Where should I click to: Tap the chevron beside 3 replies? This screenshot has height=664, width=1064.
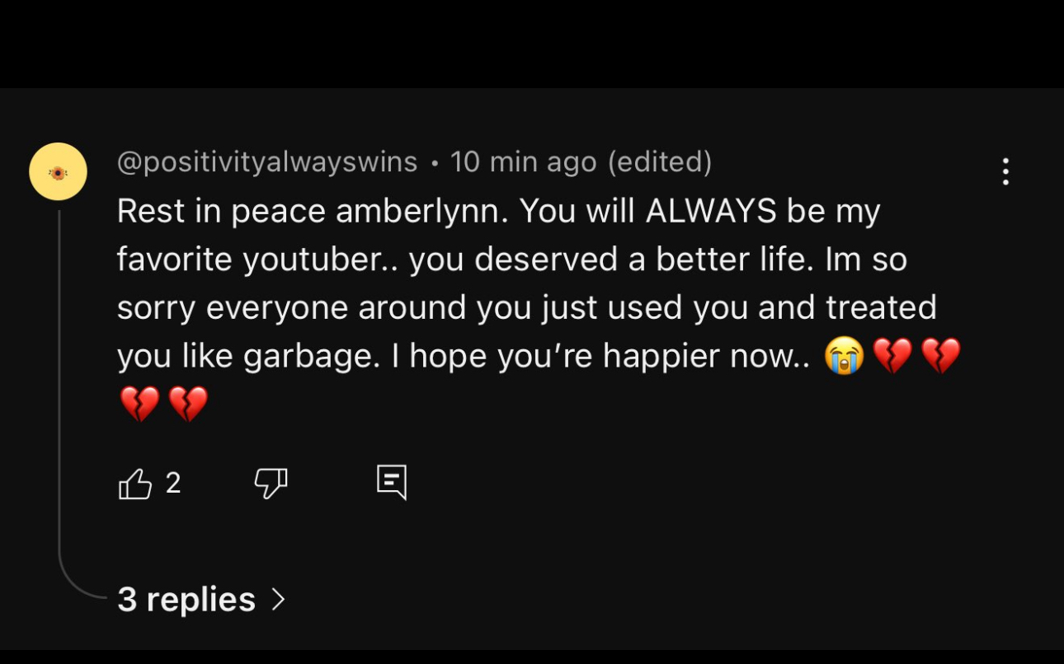tap(278, 599)
